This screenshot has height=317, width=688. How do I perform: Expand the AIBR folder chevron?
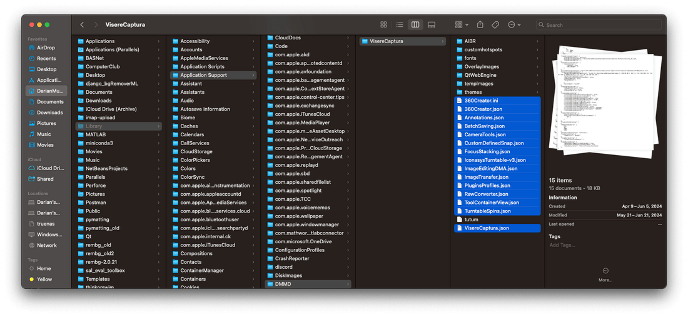coord(537,41)
